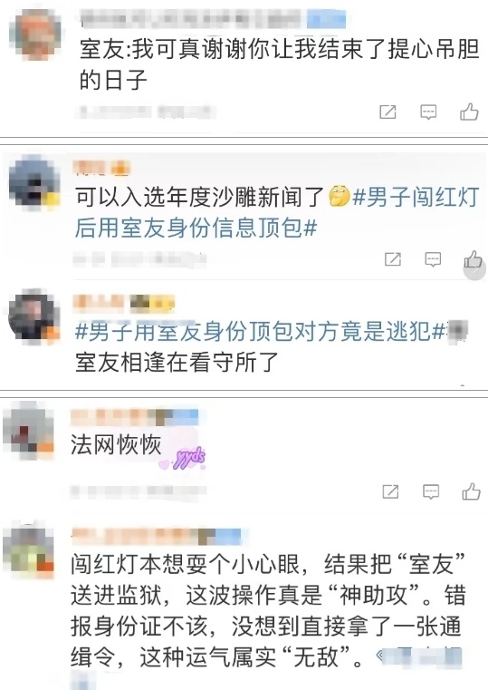Open blurred mention link after “无敌”
The width and height of the screenshot is (488, 690).
coord(420,657)
